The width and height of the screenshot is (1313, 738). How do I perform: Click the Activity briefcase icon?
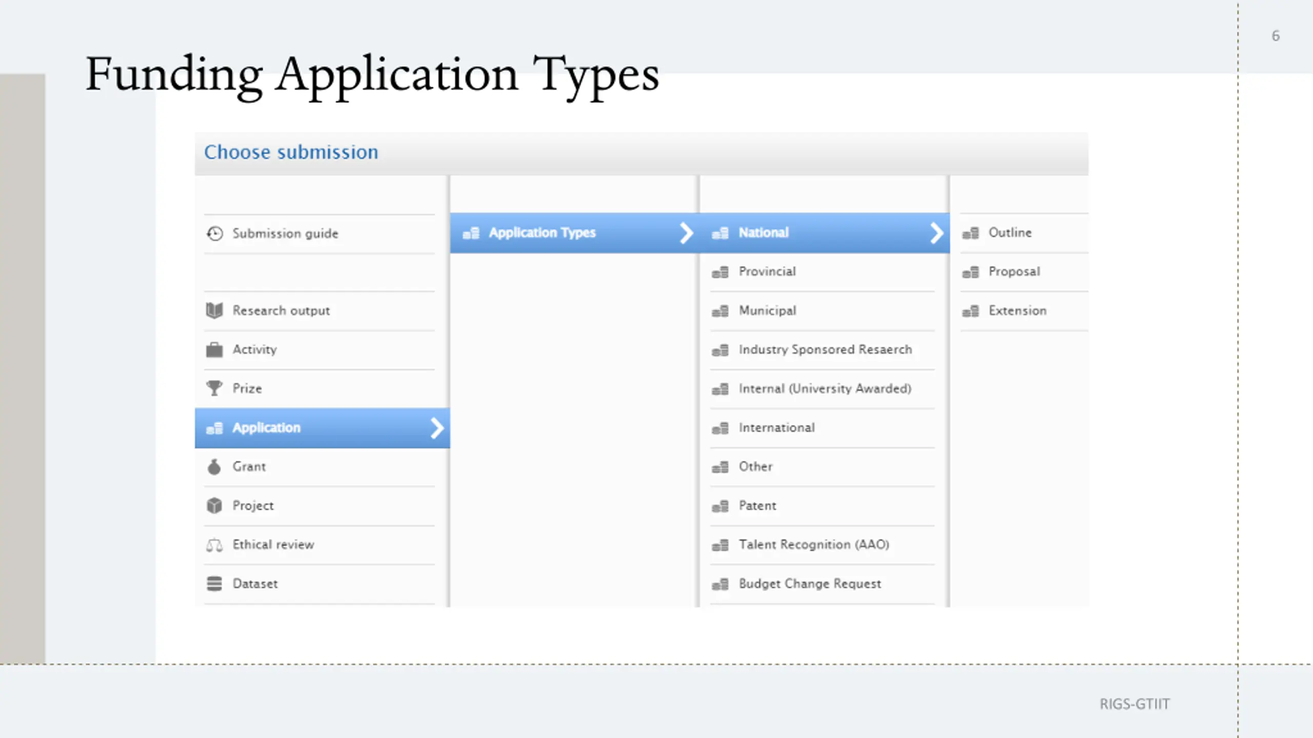click(x=214, y=350)
